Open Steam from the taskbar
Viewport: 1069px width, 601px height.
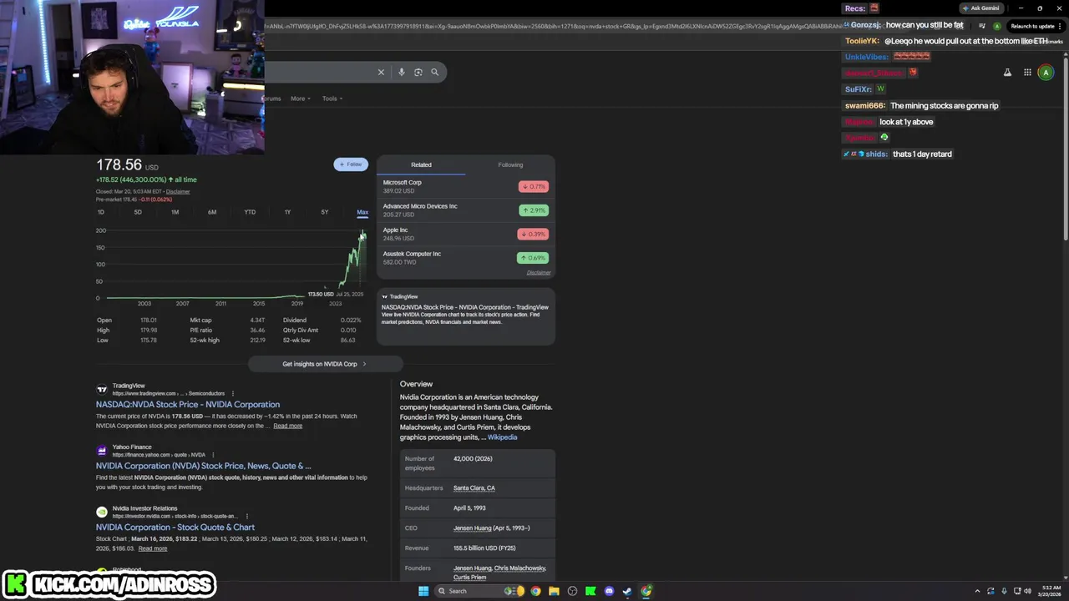pos(627,591)
